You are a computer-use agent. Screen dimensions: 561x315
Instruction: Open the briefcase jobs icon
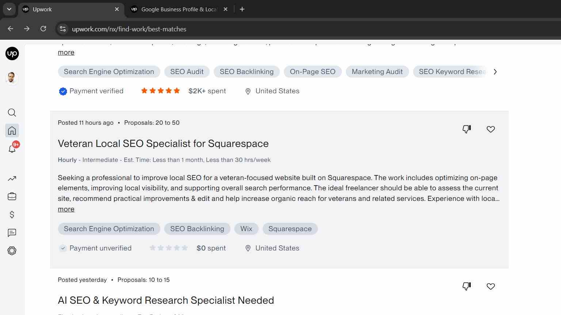click(x=12, y=197)
